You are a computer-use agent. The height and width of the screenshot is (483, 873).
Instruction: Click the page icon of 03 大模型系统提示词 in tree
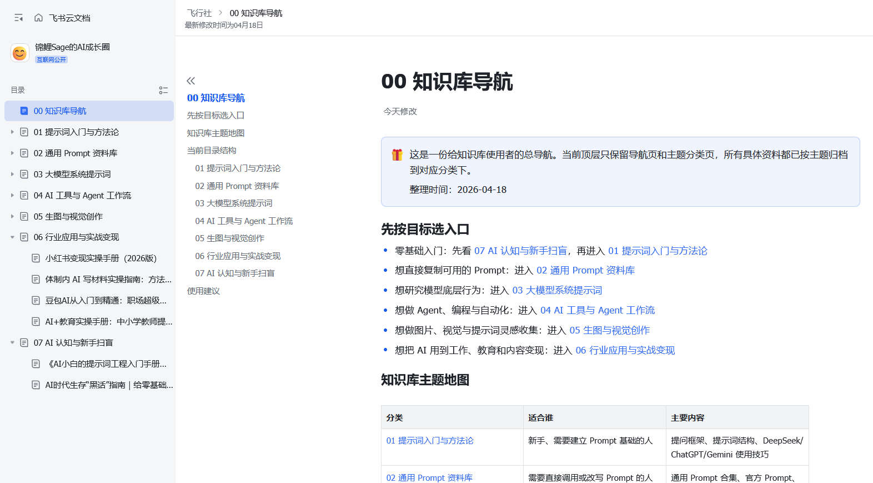pos(24,175)
